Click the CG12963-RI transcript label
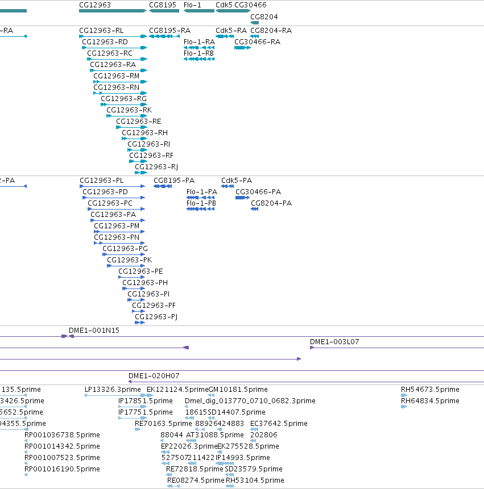Image resolution: width=484 pixels, height=489 pixels. pyautogui.click(x=148, y=144)
